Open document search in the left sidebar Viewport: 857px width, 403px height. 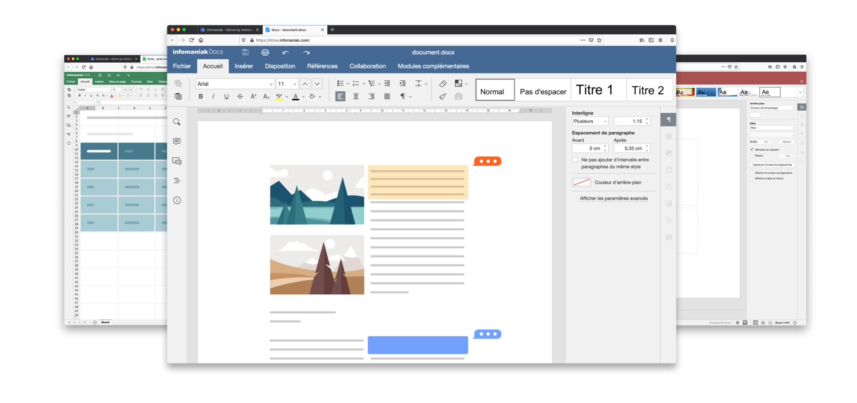tap(177, 122)
